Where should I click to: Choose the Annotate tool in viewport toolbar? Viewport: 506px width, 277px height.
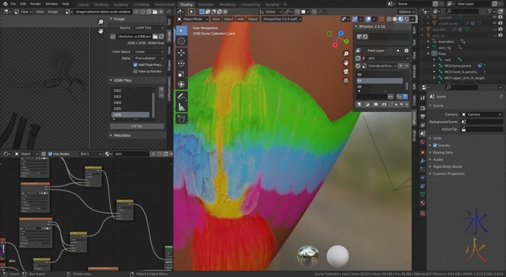click(182, 96)
